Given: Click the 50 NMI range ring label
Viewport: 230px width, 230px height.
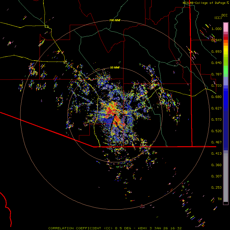Looking at the screenshot, I should [x=115, y=67].
